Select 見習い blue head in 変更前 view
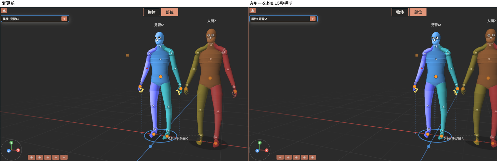Screen dimensions: 497x161 pyautogui.click(x=159, y=38)
